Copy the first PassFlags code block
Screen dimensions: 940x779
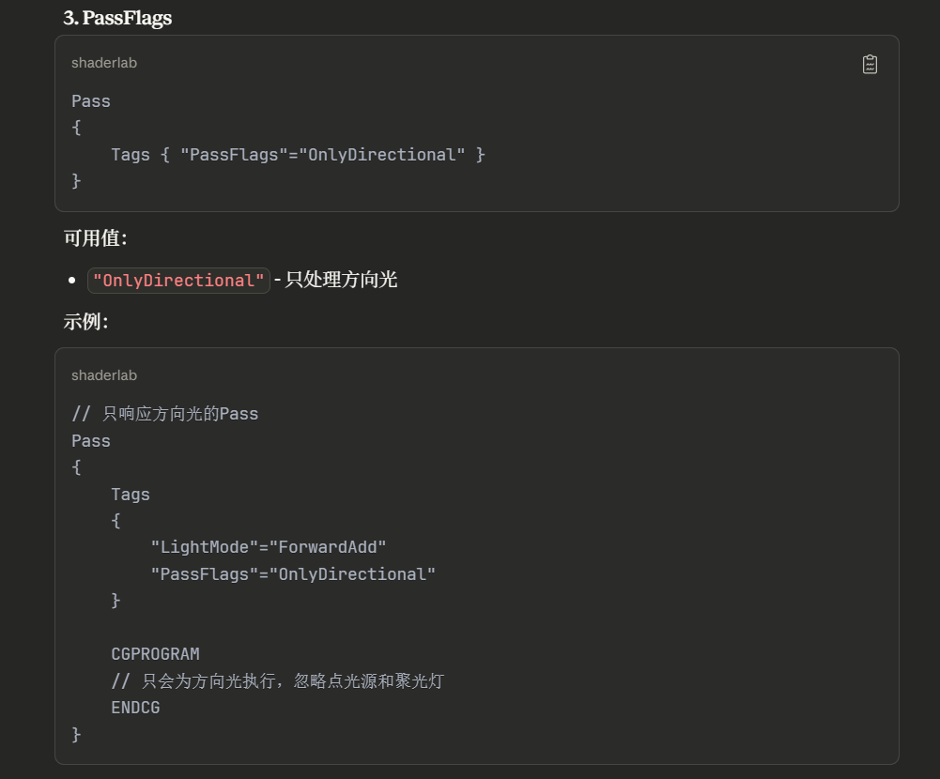click(x=870, y=64)
